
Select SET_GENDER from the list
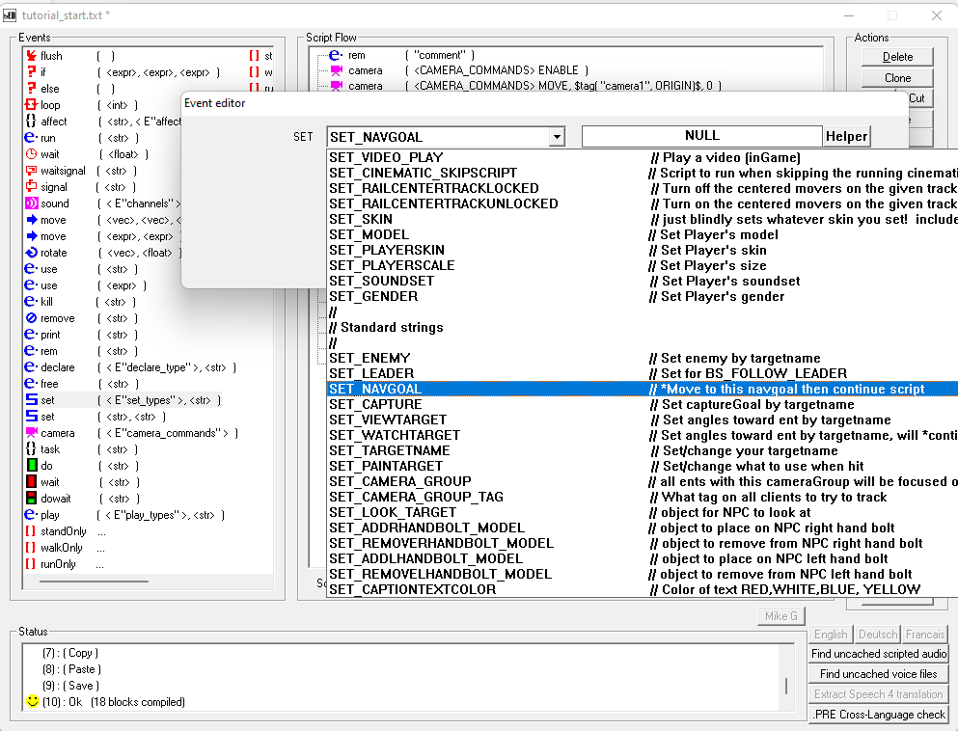click(x=643, y=296)
